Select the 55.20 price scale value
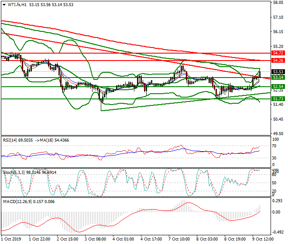 (278, 46)
